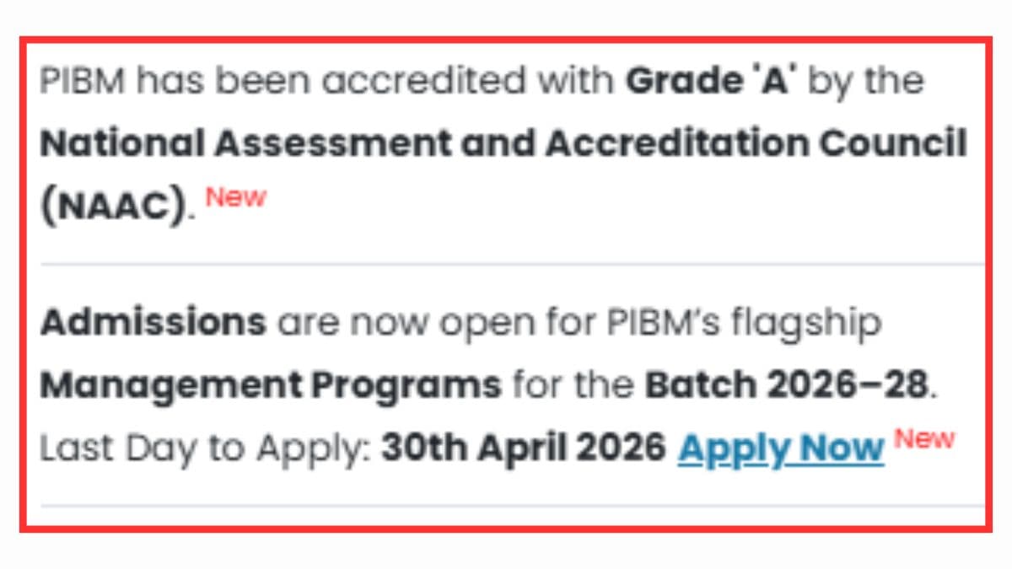This screenshot has width=1012, height=569.
Task: Click the divider line between the two notices
Action: [504, 261]
